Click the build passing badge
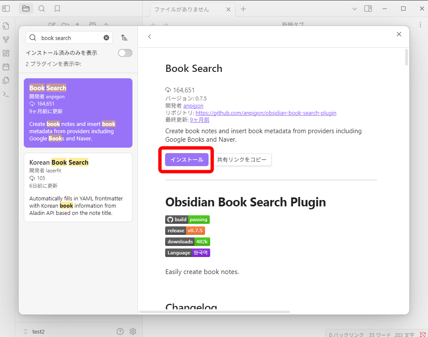 point(187,220)
